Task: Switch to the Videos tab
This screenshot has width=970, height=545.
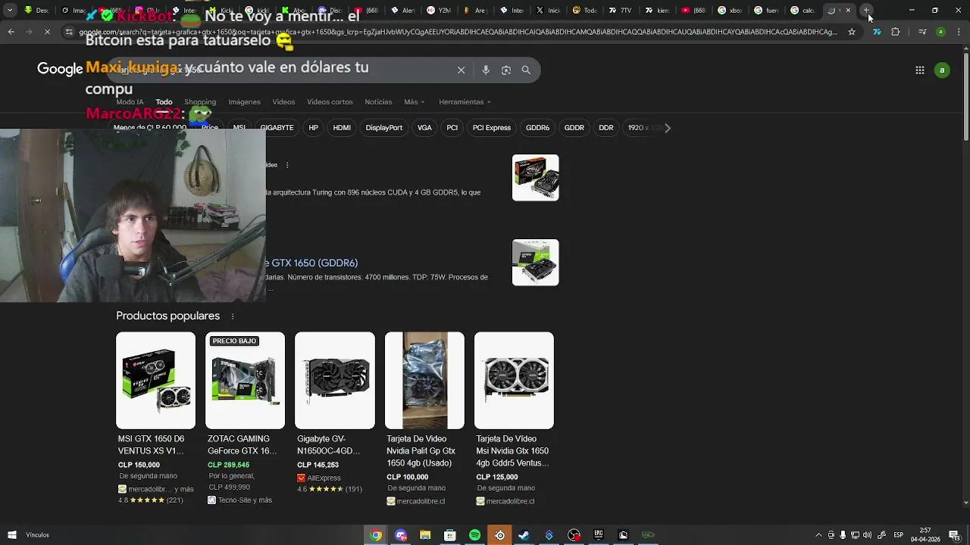Action: [x=283, y=102]
